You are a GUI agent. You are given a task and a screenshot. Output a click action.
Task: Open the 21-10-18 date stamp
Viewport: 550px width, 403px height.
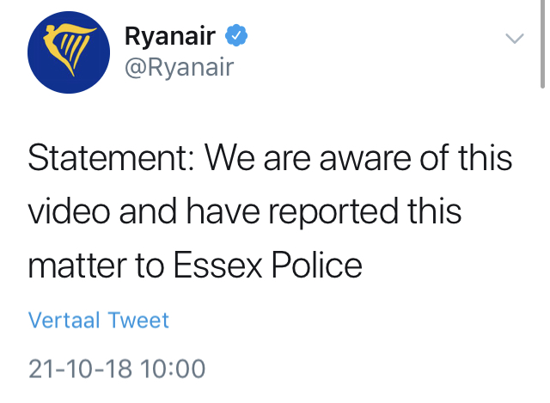tap(80, 369)
